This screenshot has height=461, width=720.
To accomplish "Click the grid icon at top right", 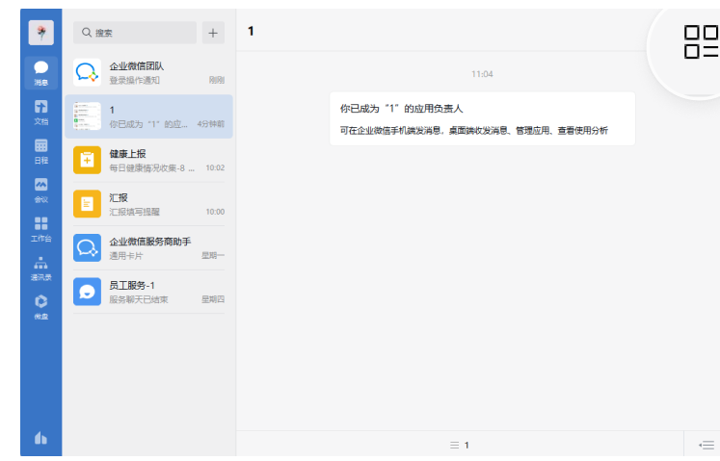I will click(701, 41).
